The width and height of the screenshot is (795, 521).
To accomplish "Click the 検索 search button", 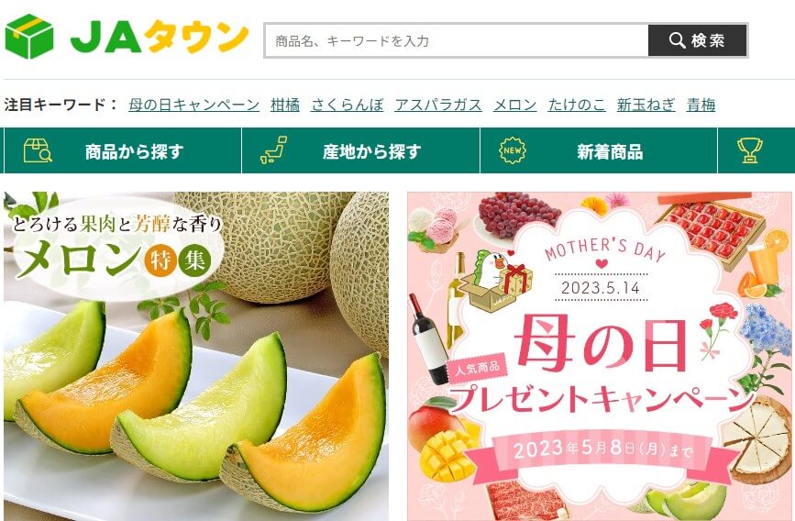I will click(x=698, y=40).
